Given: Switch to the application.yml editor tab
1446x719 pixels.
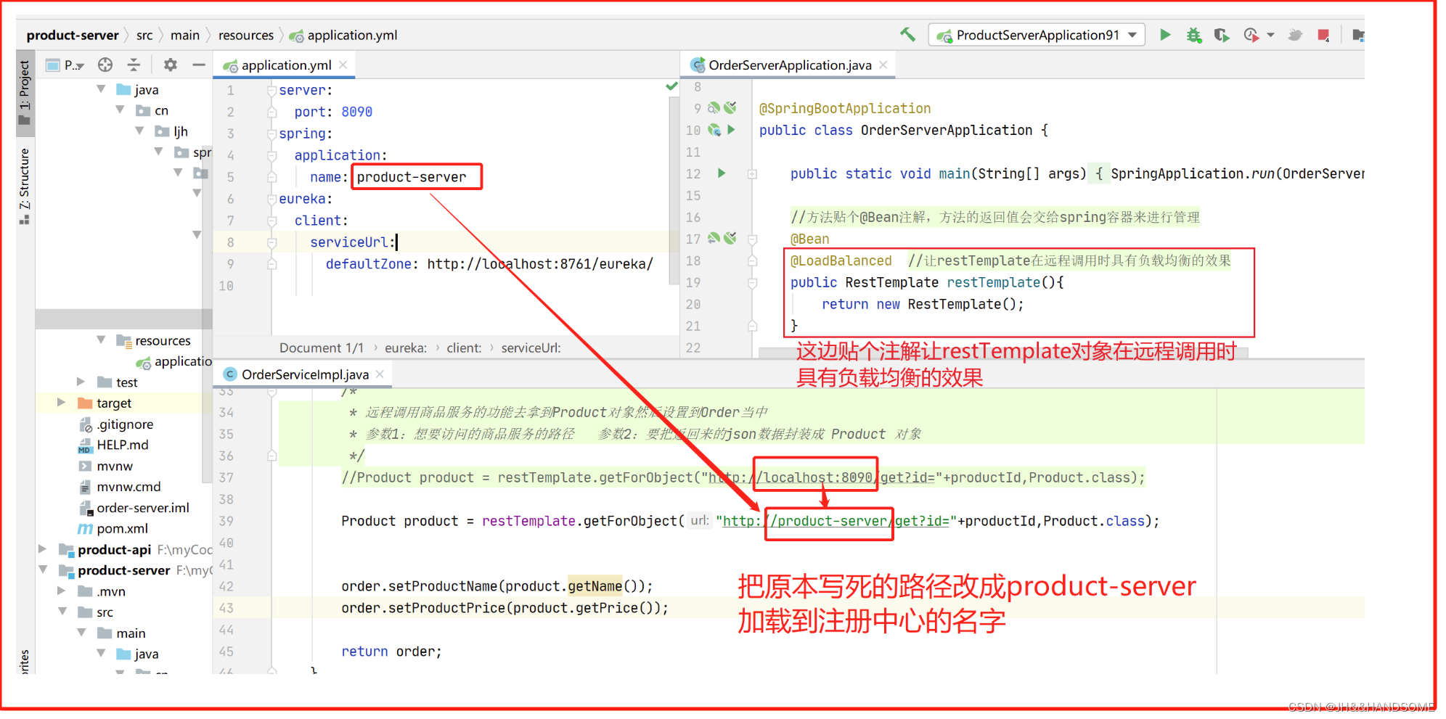Looking at the screenshot, I should [x=286, y=65].
